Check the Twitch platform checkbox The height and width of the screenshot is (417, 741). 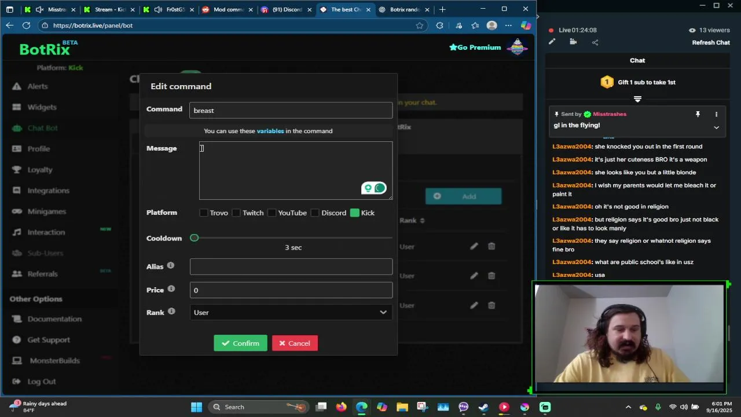click(236, 213)
